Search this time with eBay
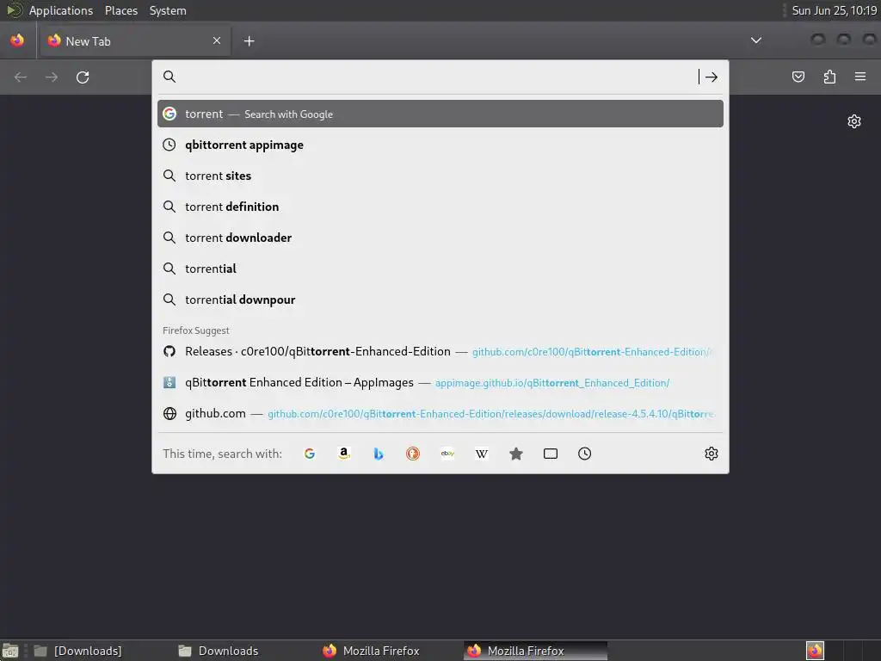This screenshot has height=661, width=881. [447, 454]
